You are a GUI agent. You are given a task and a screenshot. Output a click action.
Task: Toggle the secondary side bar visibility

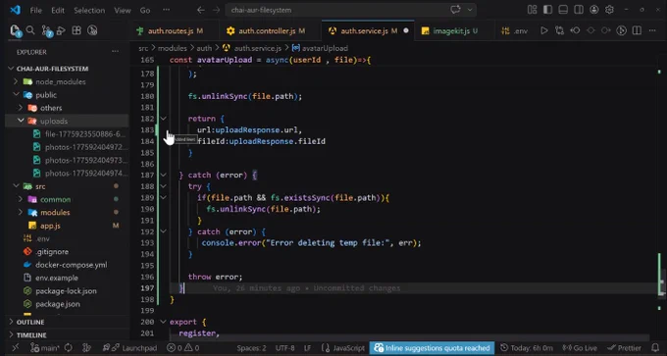[579, 10]
